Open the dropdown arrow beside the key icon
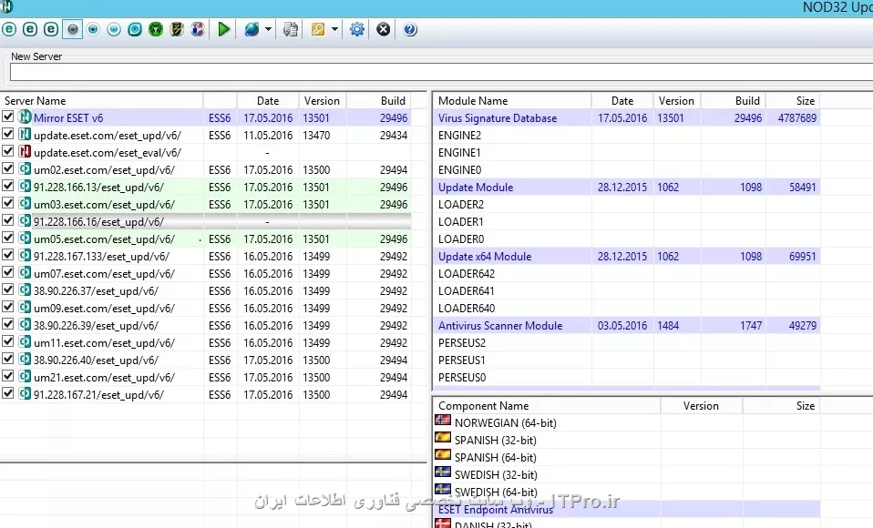Image resolution: width=873 pixels, height=528 pixels. (x=334, y=29)
